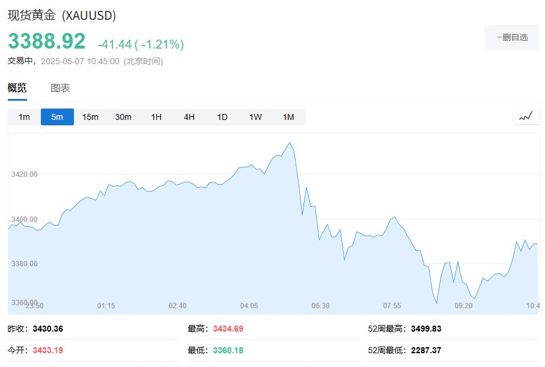
Task: Click the line chart style icon
Action: click(526, 116)
